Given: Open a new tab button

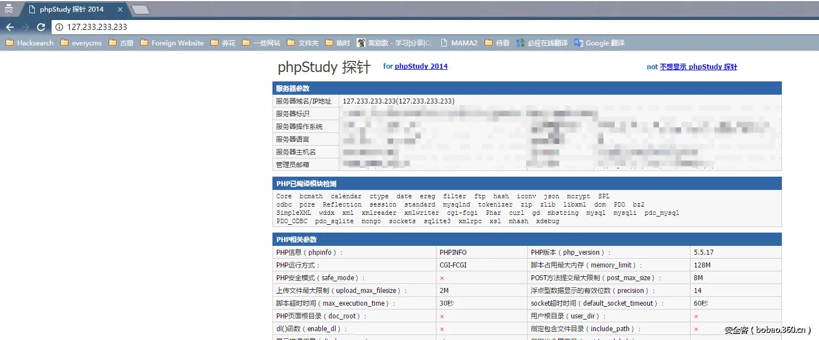Looking at the screenshot, I should pyautogui.click(x=140, y=9).
